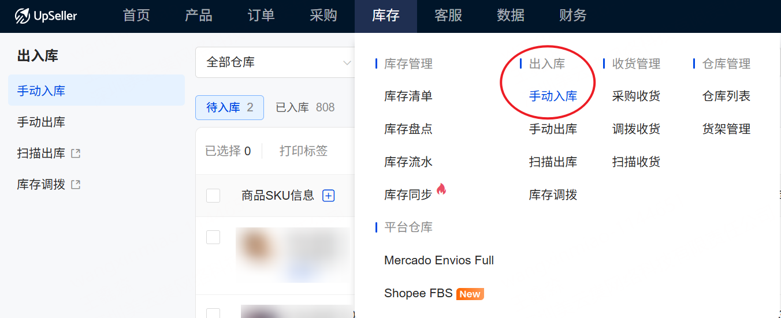This screenshot has width=781, height=318.
Task: Click the plus icon next to 商品SKU信息
Action: [x=328, y=196]
